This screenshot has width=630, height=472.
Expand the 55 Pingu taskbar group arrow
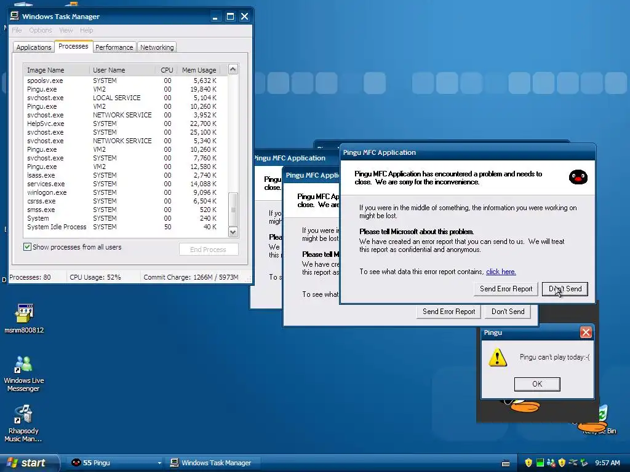[x=159, y=463]
